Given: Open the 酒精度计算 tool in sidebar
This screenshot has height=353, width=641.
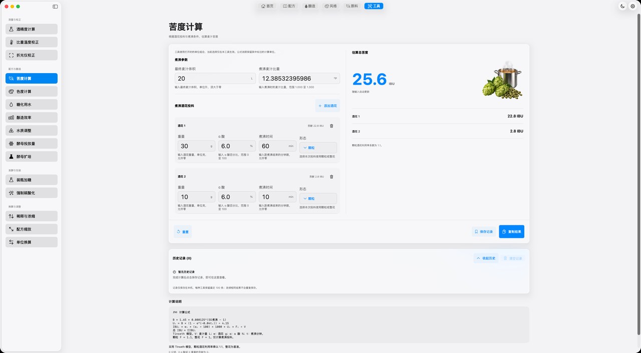Looking at the screenshot, I should 32,29.
